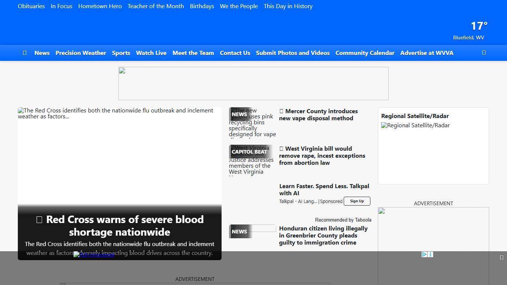507x285 pixels.
Task: Open the Sports menu item
Action: 121,53
